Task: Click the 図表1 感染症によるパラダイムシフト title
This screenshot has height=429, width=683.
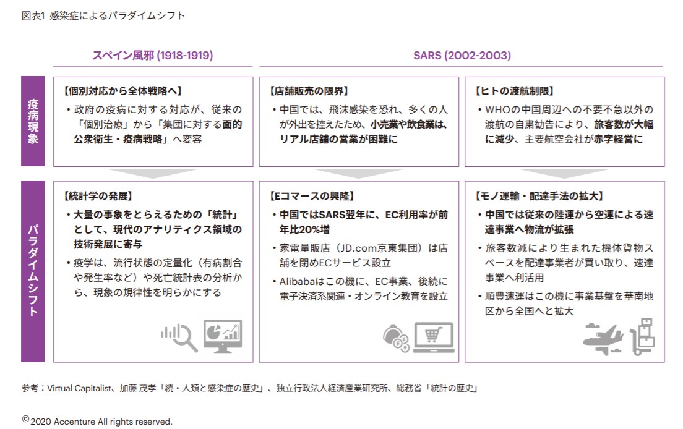Action: 103,15
